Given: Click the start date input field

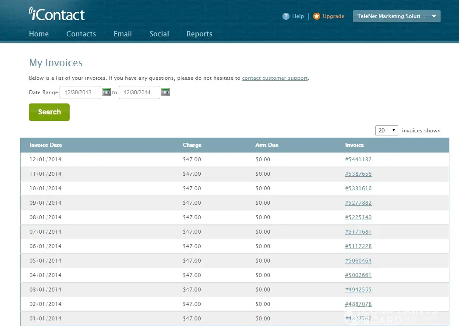Looking at the screenshot, I should point(80,92).
